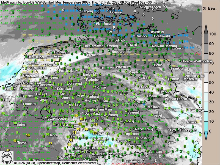The height and width of the screenshot is (165, 220).
Task: Click the Troyes city label
Action: tap(22, 143)
